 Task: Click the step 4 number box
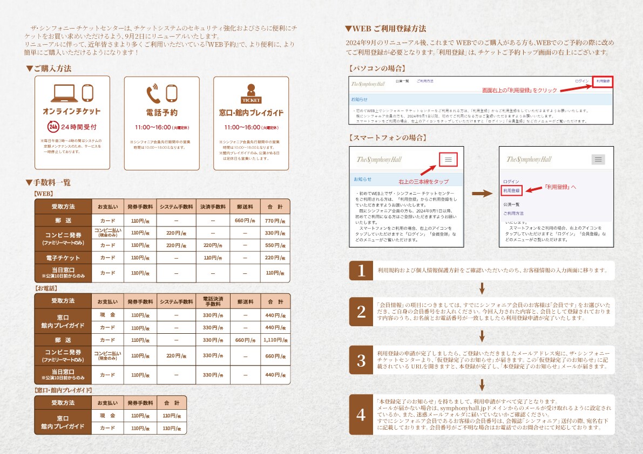coord(361,414)
